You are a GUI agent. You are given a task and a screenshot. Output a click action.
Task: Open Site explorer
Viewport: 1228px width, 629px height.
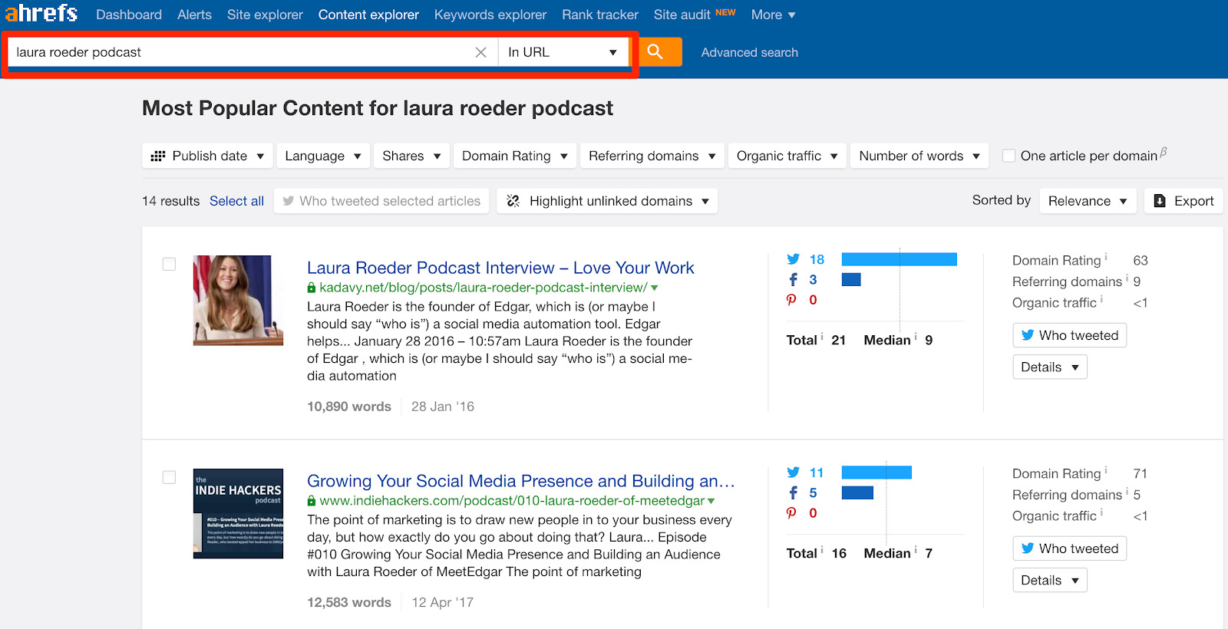point(265,15)
